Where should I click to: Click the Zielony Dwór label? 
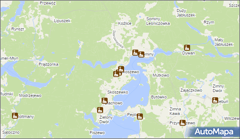[106, 119]
